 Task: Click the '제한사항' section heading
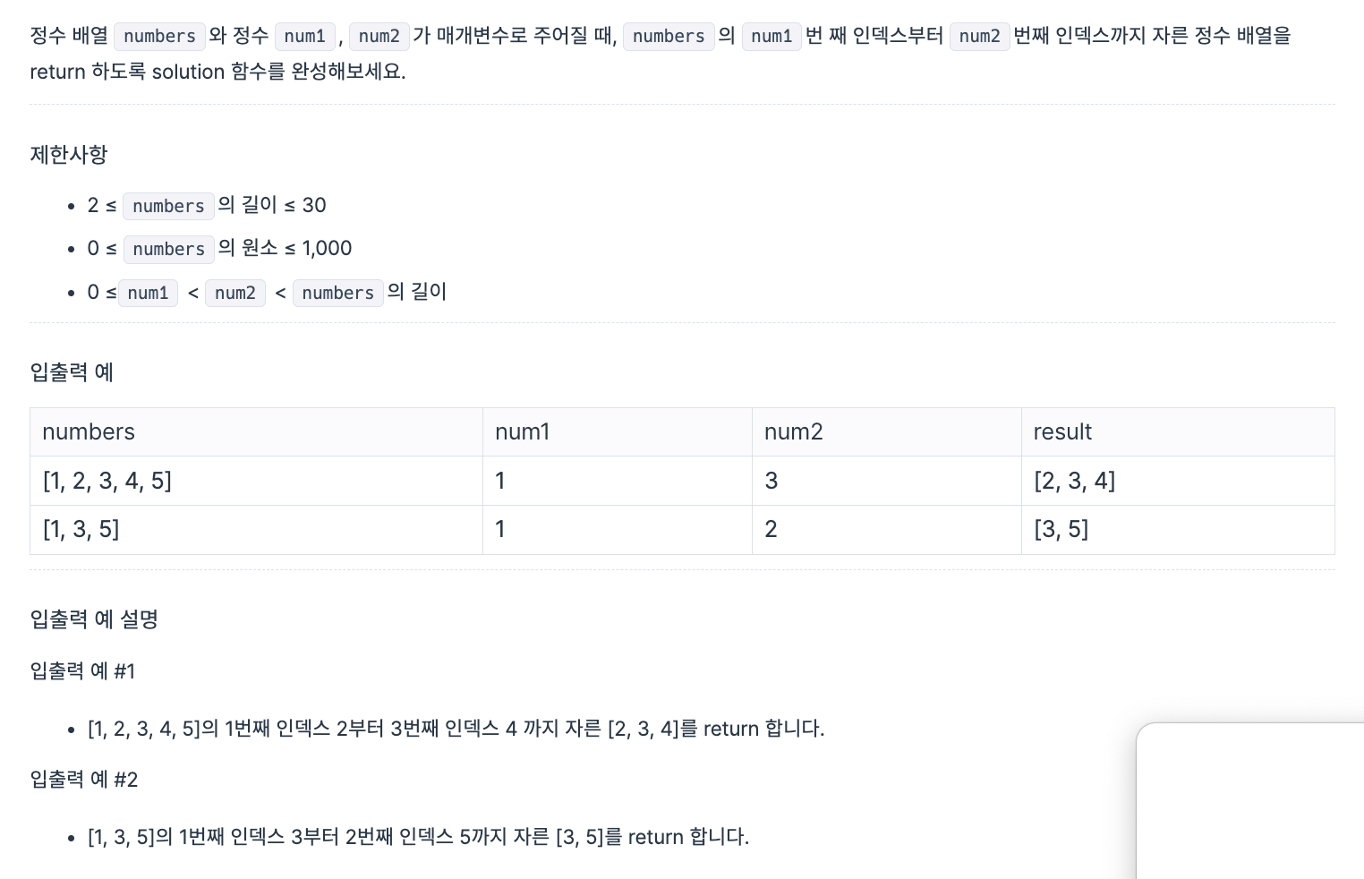pos(69,155)
